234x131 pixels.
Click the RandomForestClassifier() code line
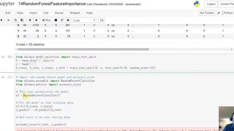coord(38,95)
